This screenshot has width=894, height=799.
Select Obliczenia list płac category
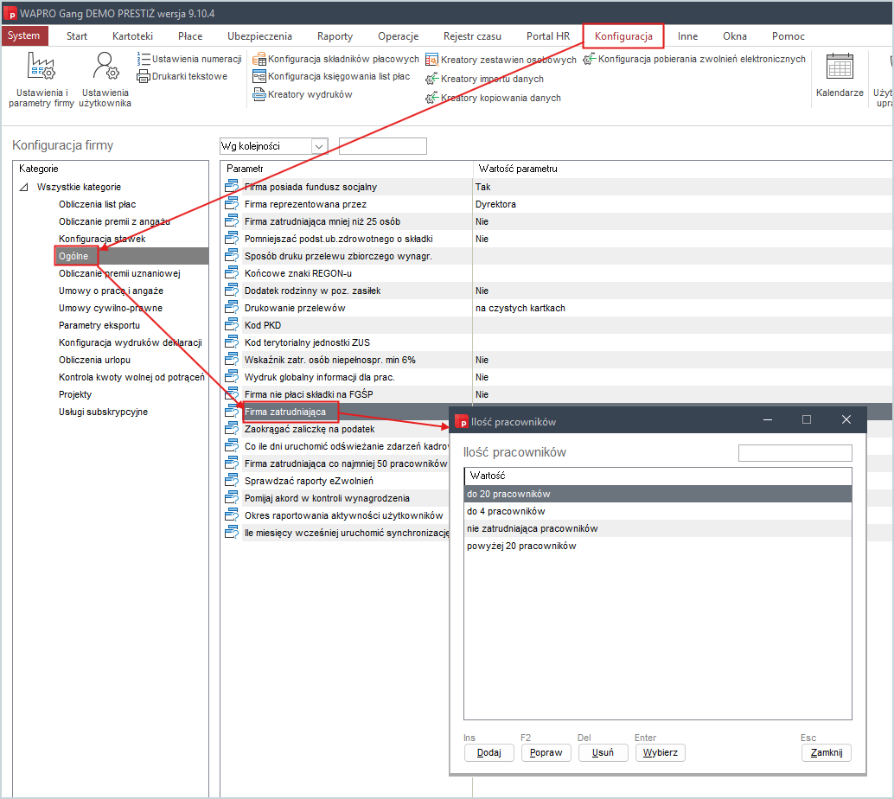coord(97,204)
